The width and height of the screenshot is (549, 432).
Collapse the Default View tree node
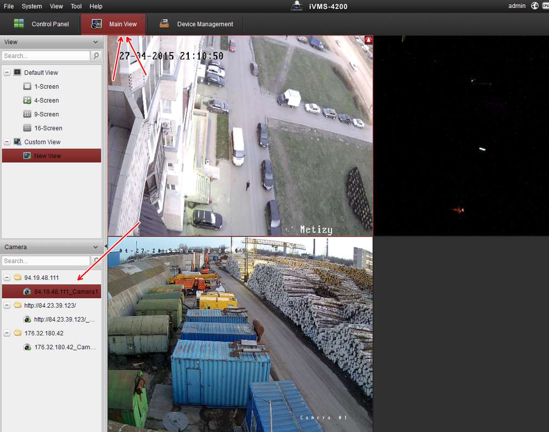[7, 72]
